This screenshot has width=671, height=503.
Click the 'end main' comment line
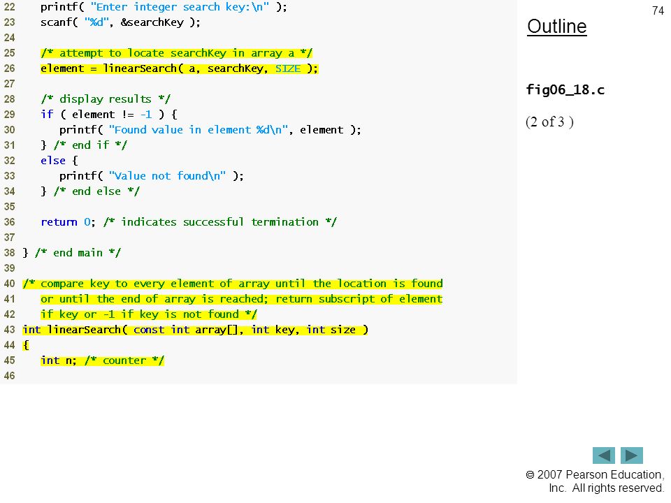pyautogui.click(x=71, y=253)
